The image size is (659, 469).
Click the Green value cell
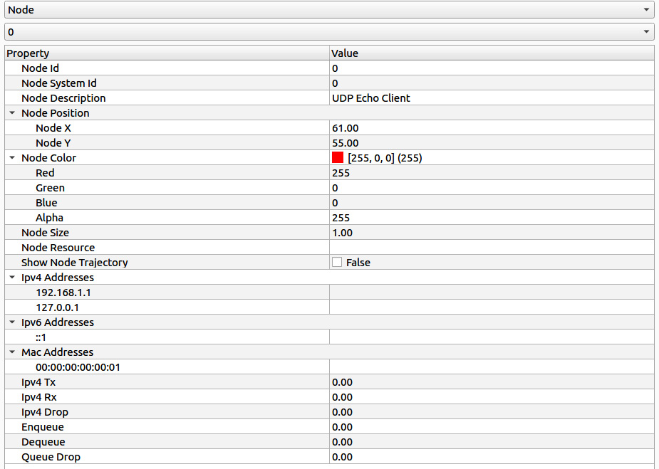(x=492, y=188)
